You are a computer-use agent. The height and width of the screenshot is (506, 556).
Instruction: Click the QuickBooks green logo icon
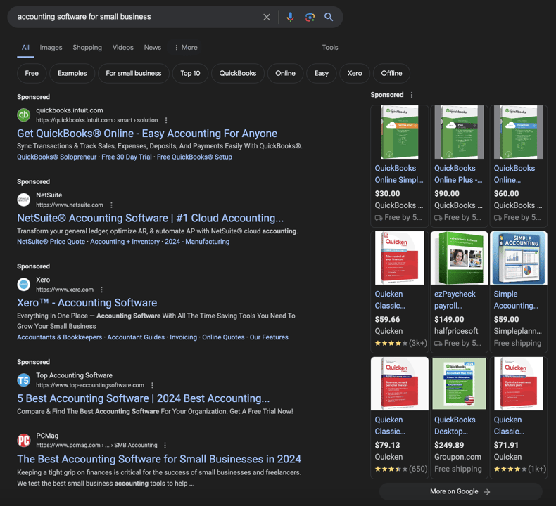pyautogui.click(x=24, y=115)
